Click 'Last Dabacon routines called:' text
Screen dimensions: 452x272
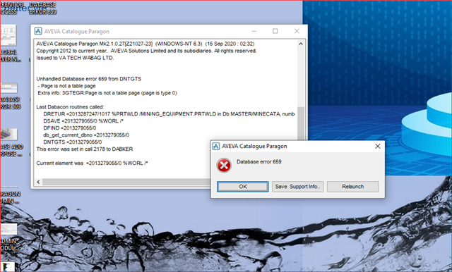[x=70, y=107]
